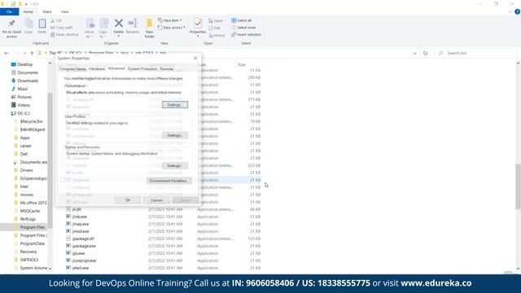521x293 pixels.
Task: Open Remote tab in System Properties
Action: pos(166,68)
